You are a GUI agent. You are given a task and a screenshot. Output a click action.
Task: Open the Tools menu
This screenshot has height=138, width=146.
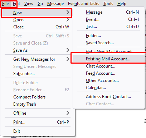click(108, 4)
